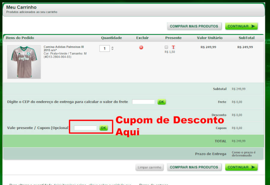Click Limpar carrinho to empty the cart
The image size is (270, 185).
click(149, 167)
